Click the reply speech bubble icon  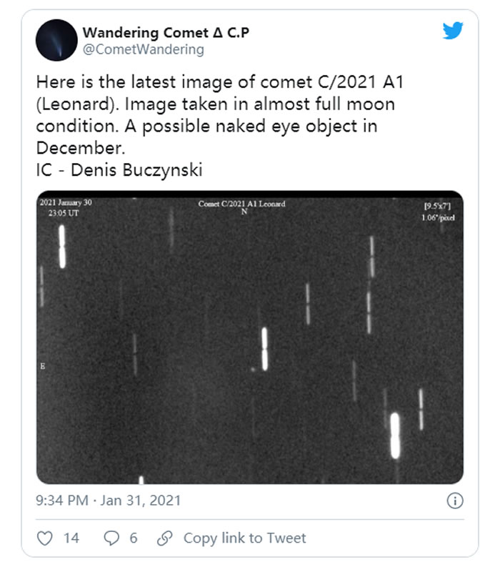pos(111,538)
